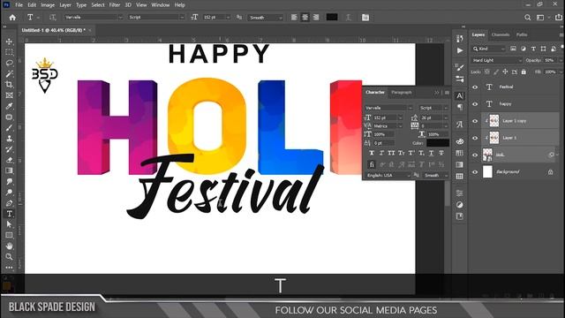The height and width of the screenshot is (318, 565).
Task: Open the Type menu
Action: click(x=81, y=5)
